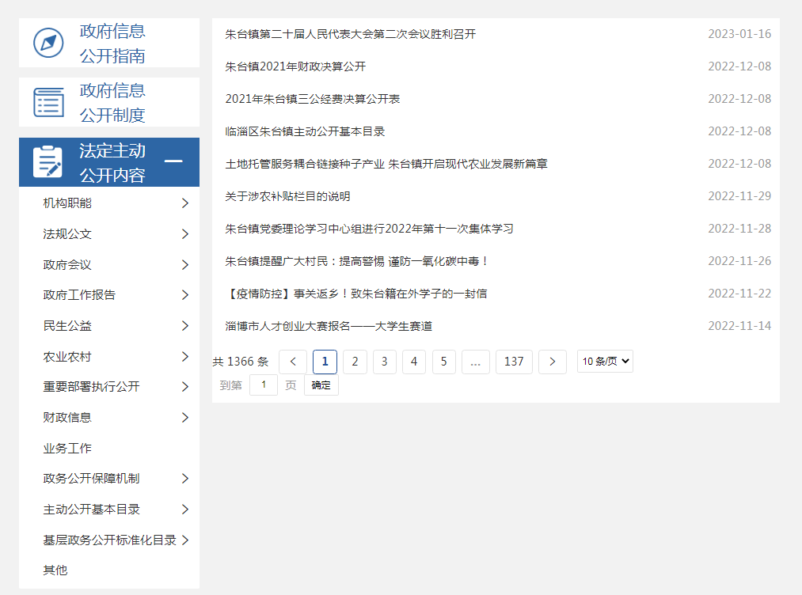Click the clipboard icon for 法定主动公开内容
The width and height of the screenshot is (802, 595).
coord(48,162)
